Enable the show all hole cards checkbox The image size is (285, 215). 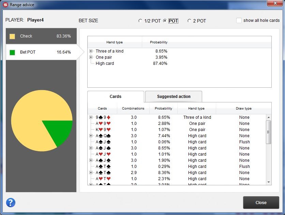click(x=239, y=20)
